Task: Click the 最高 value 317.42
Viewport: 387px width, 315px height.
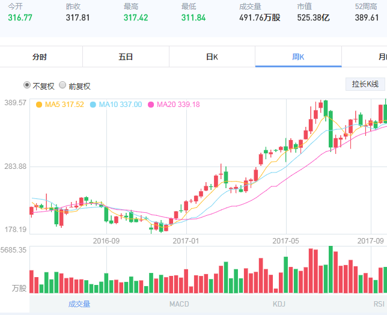Action: tap(136, 18)
